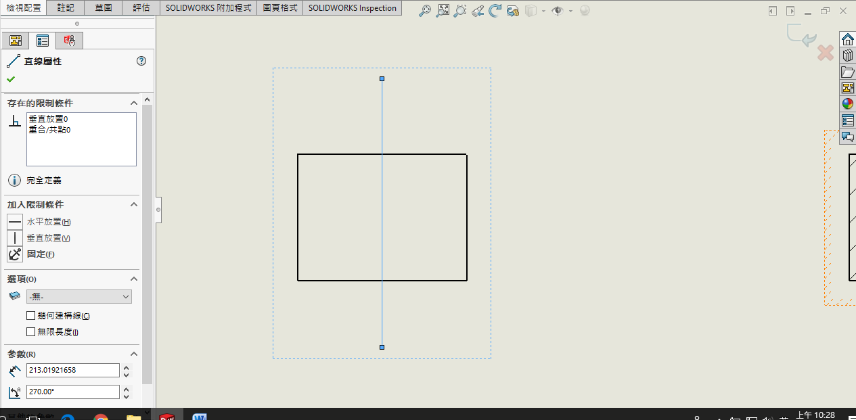Confirm with the green check mark

coord(11,79)
